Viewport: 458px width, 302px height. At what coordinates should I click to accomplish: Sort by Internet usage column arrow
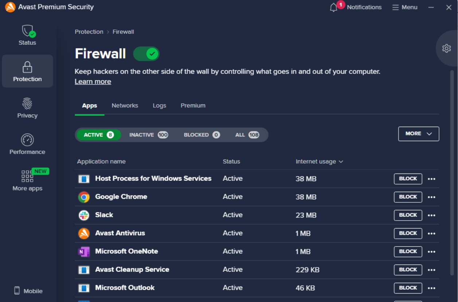pos(341,162)
